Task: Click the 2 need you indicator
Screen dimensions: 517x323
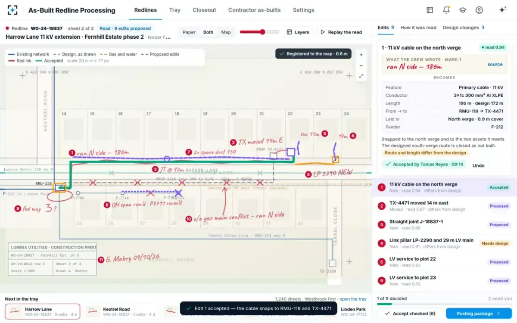Action: [x=500, y=298]
